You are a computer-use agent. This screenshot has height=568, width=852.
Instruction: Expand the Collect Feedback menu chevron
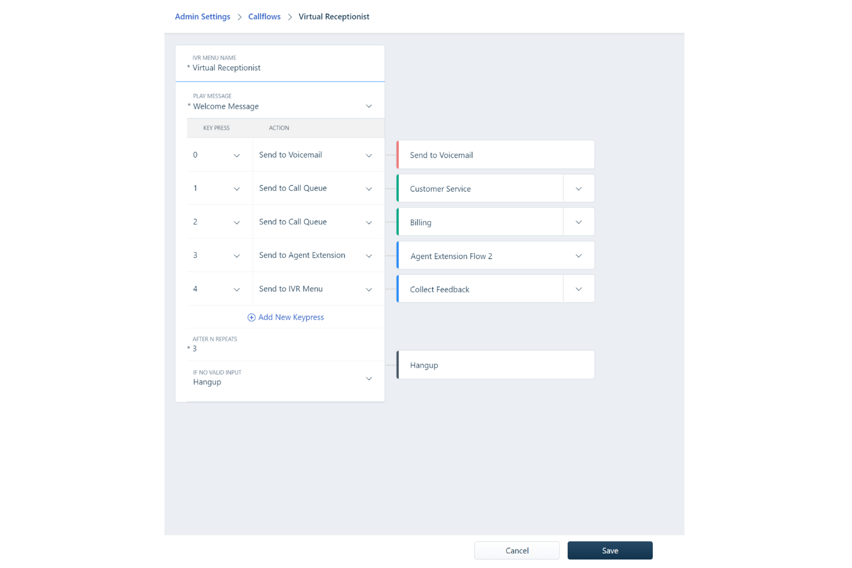point(579,289)
